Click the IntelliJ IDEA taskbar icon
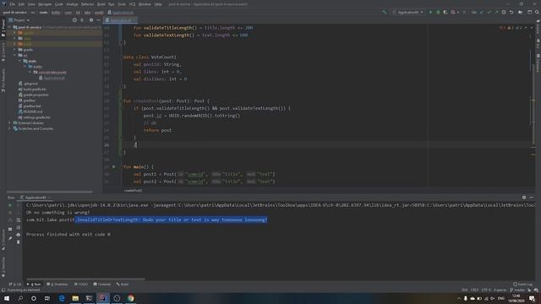Viewport: 541px width, 304px height. (103, 298)
